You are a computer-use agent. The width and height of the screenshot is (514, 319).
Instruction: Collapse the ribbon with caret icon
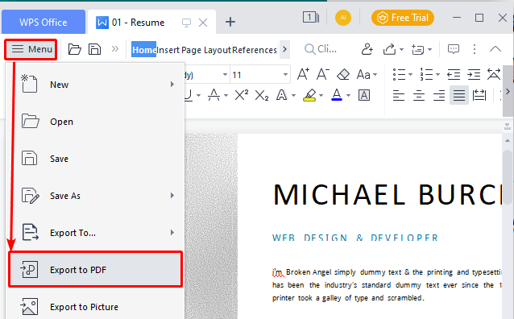[x=495, y=49]
